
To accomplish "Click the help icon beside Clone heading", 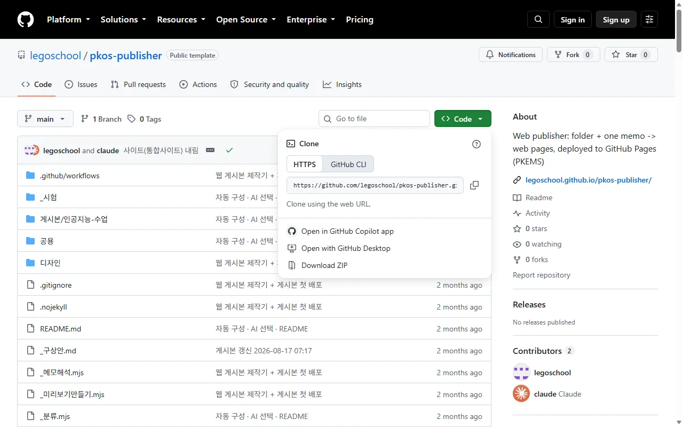I will coord(476,144).
